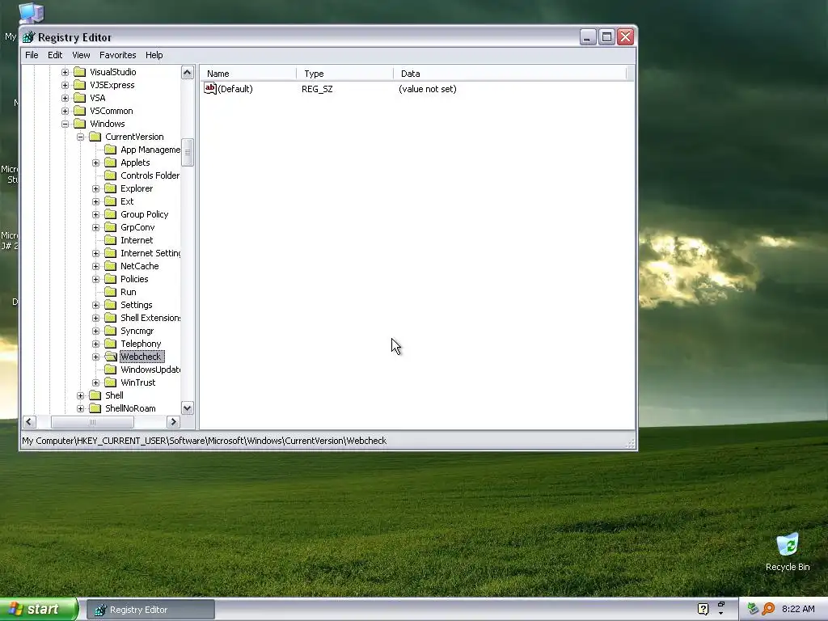The image size is (828, 621).
Task: Click the orange search tray icon
Action: 768,609
